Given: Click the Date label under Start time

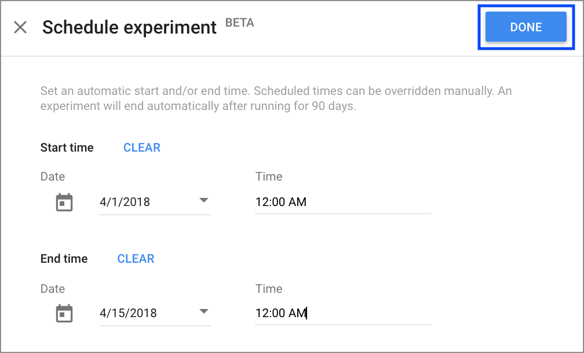Looking at the screenshot, I should pyautogui.click(x=53, y=176).
